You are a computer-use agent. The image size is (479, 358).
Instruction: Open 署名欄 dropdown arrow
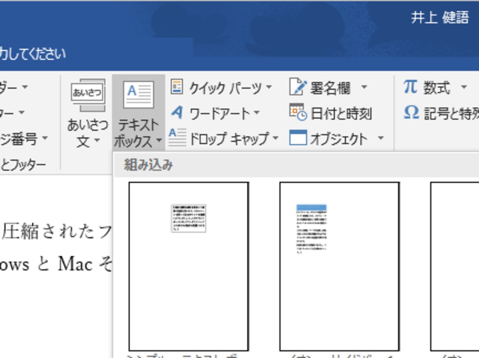tap(364, 87)
